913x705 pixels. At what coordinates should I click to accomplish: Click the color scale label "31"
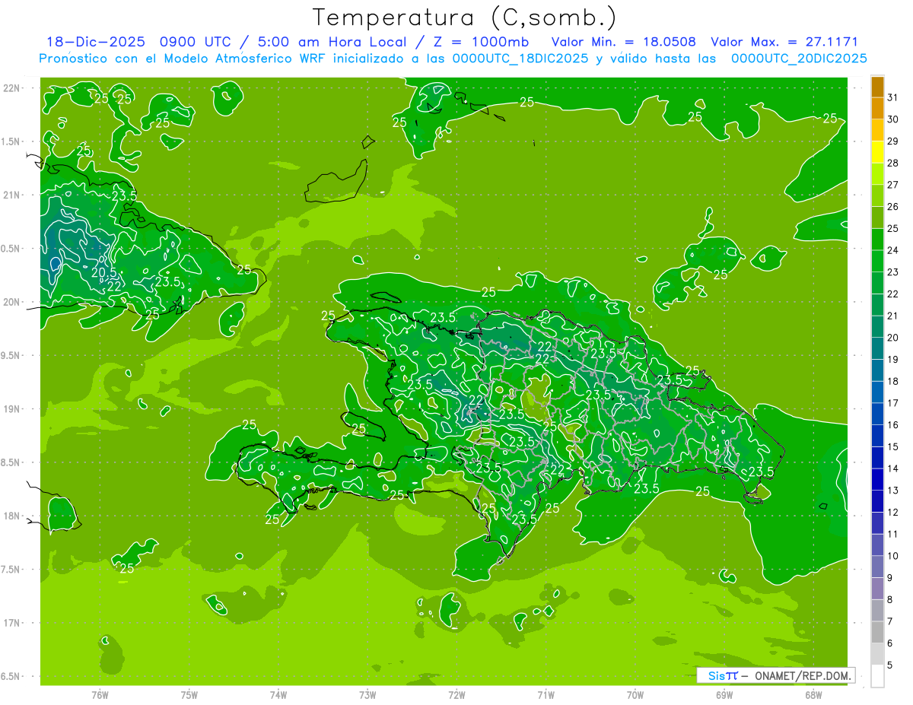[x=892, y=97]
